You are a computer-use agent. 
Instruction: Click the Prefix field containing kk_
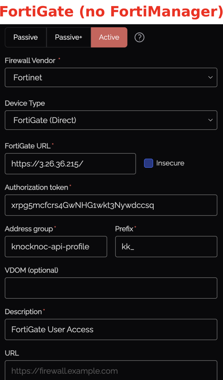[x=166, y=247]
